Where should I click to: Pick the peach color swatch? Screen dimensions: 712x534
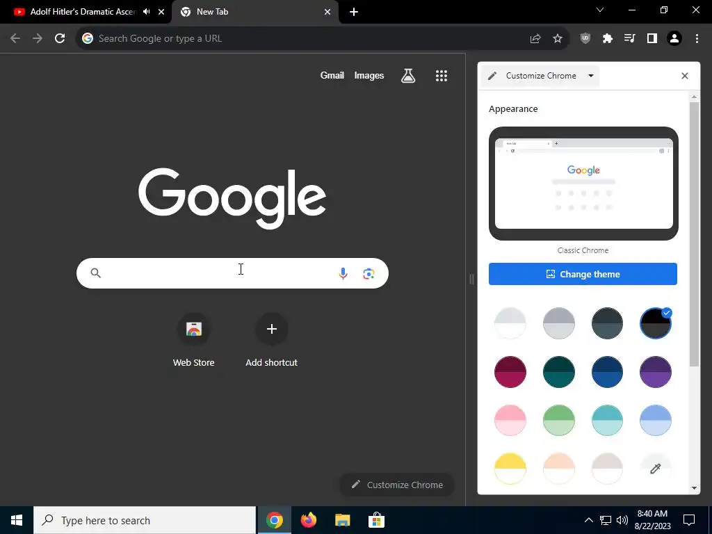(x=558, y=469)
